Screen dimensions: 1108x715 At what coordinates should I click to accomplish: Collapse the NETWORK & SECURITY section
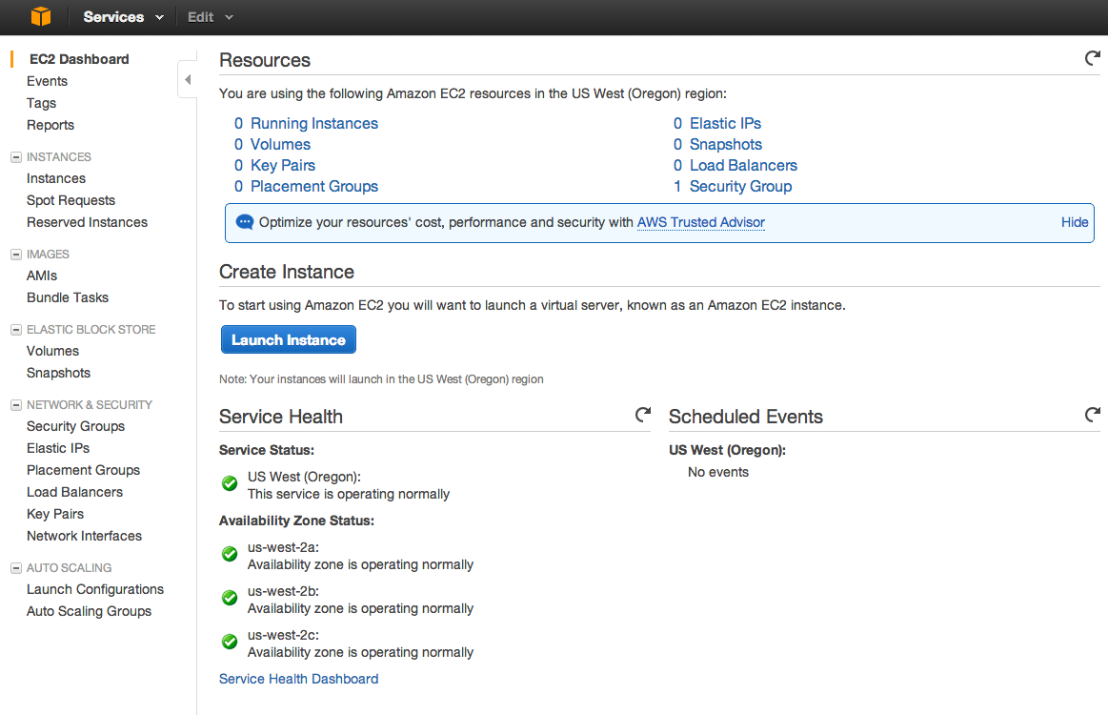(16, 404)
